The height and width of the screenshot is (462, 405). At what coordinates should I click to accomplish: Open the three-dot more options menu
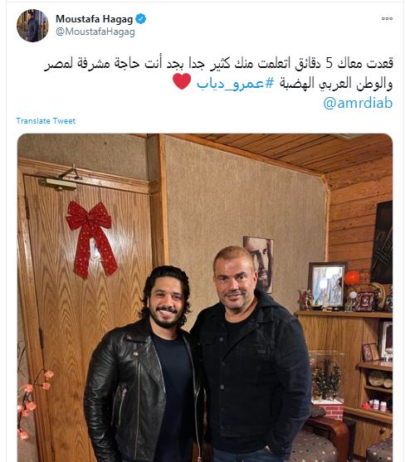click(387, 18)
